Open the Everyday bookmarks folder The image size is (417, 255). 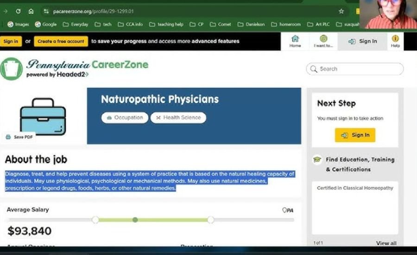pyautogui.click(x=76, y=24)
